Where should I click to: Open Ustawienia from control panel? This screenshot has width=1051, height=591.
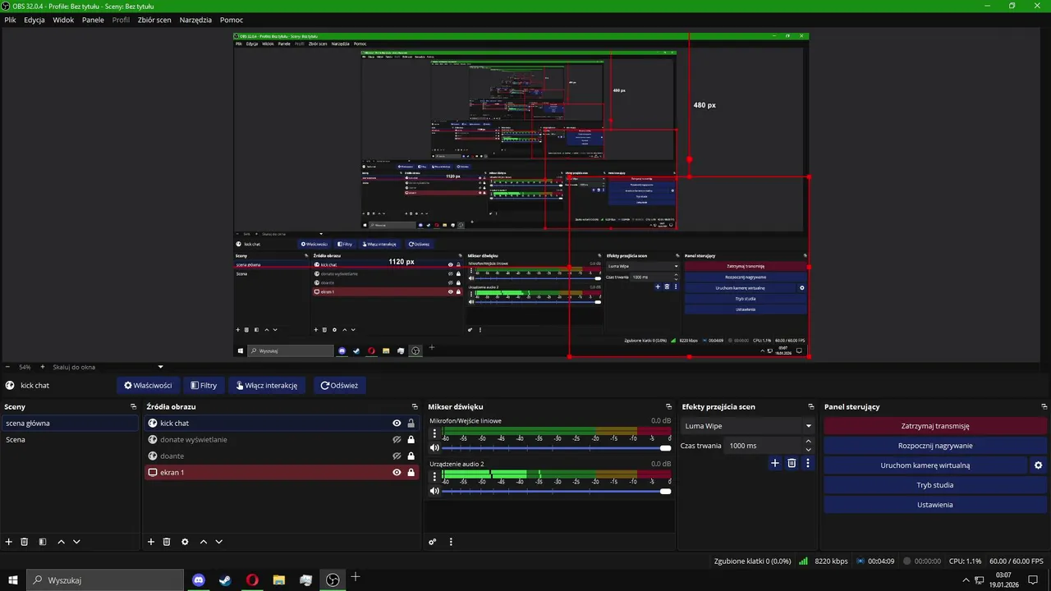click(x=935, y=505)
